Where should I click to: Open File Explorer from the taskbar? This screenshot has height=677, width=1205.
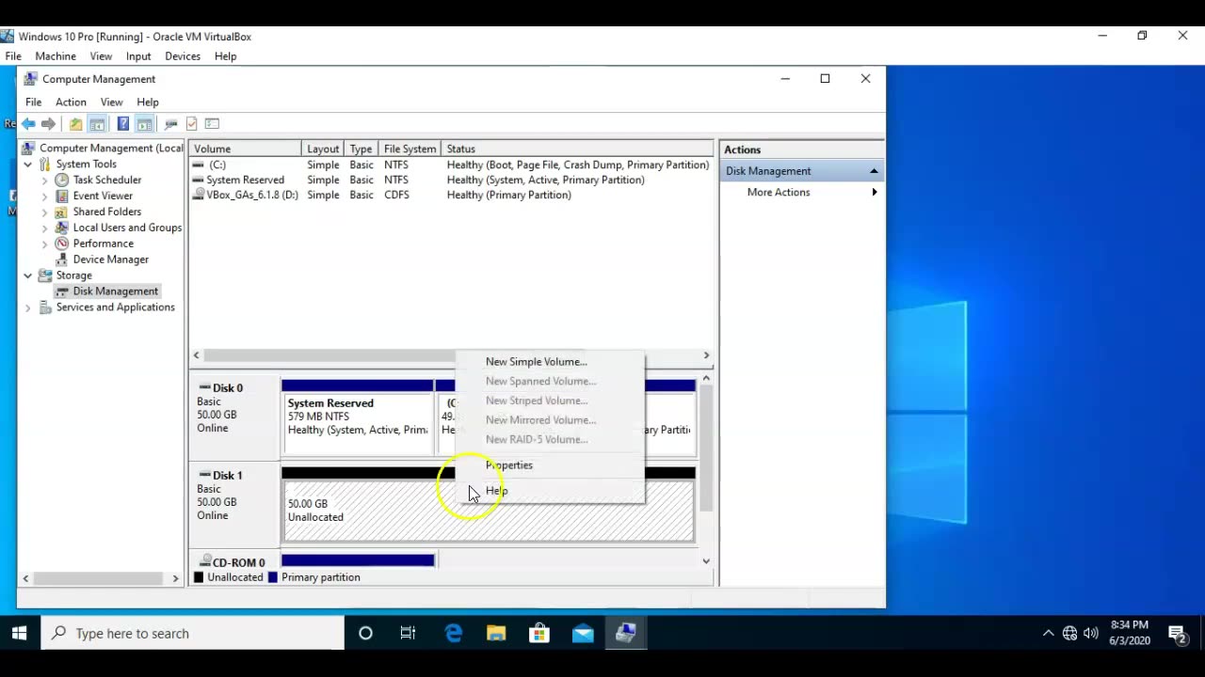point(496,633)
